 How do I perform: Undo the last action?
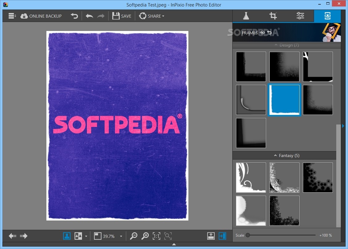[89, 16]
